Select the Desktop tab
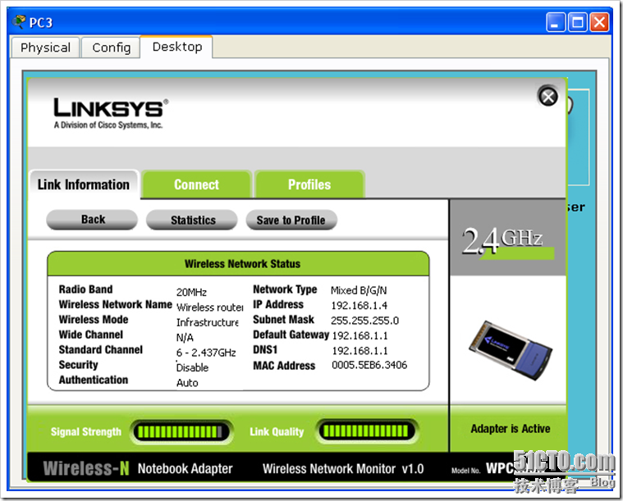This screenshot has height=501, width=623. tap(176, 47)
